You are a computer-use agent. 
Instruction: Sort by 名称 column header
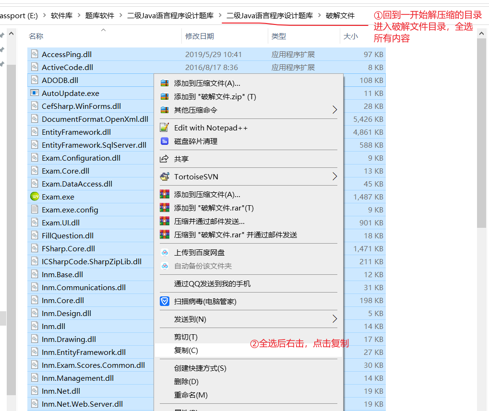tap(36, 36)
